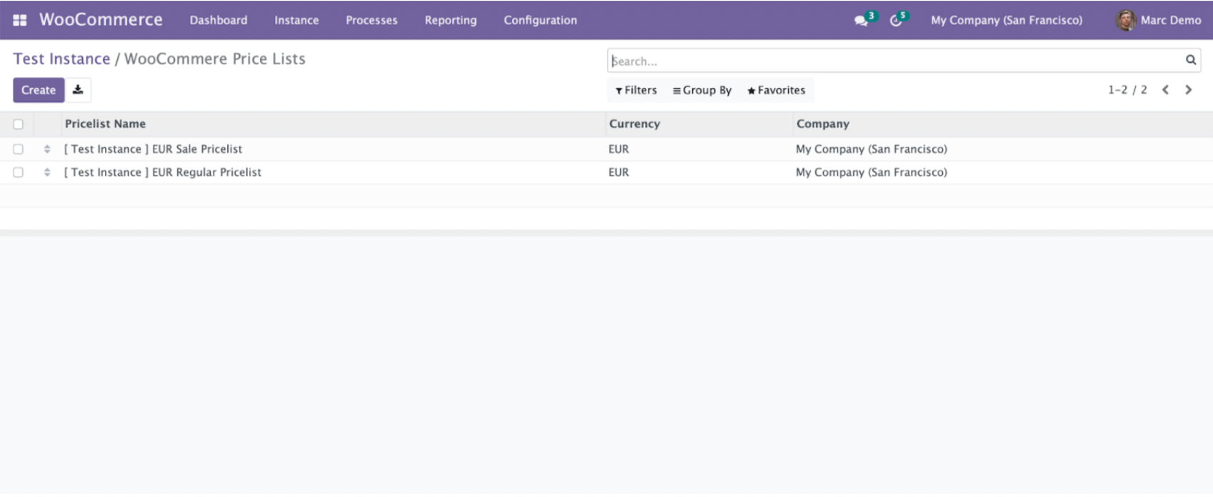Image resolution: width=1213 pixels, height=497 pixels.
Task: Click the 1-2 / 2 pager counter
Action: point(1127,90)
